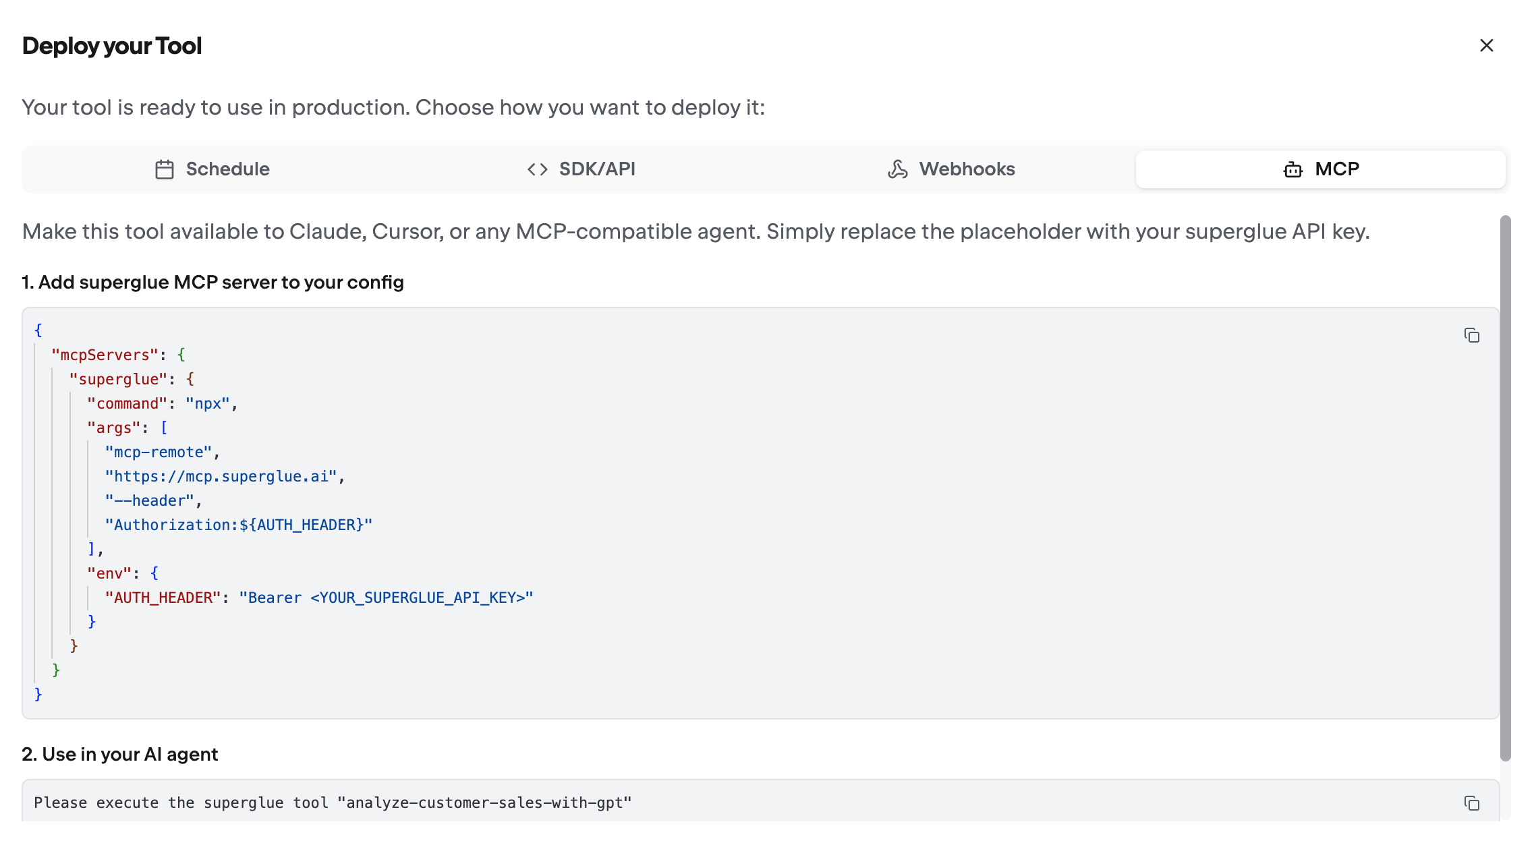
Task: Click the Authorization:${AUTH_HEADER} argument line
Action: [239, 525]
